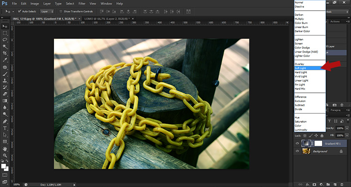Hide the Gradient Fill 1 layer
This screenshot has height=187, width=351.
pos(297,144)
